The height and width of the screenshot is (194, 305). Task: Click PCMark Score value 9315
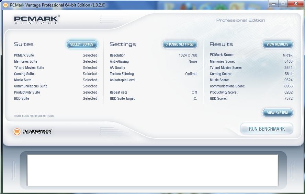coord(288,56)
